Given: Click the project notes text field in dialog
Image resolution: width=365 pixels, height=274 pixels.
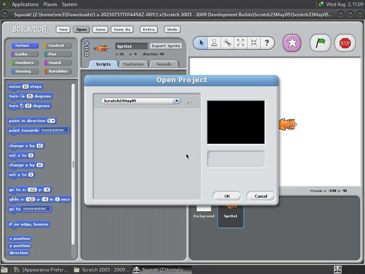Looking at the screenshot, I should (x=236, y=159).
